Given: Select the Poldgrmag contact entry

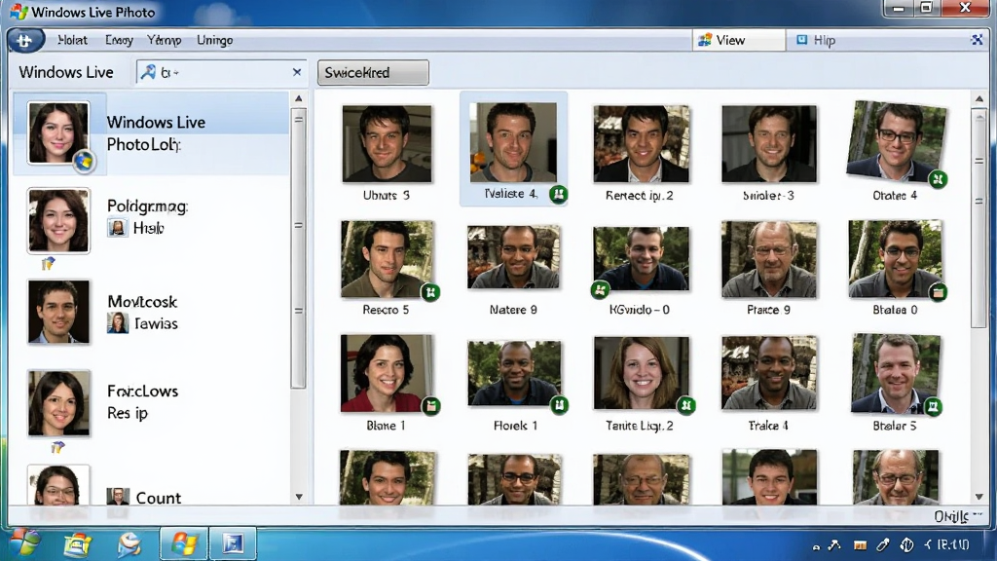Looking at the screenshot, I should tap(151, 221).
